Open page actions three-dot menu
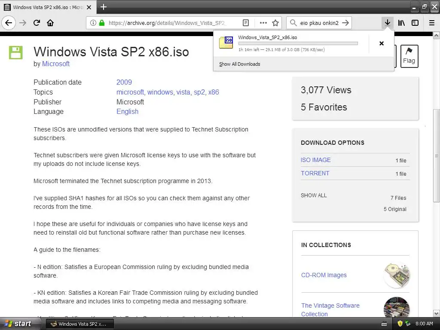 click(263, 23)
